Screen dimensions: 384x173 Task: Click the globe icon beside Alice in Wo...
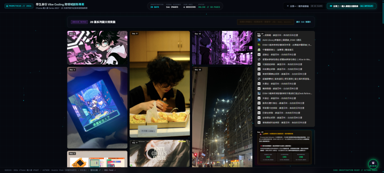click(x=259, y=59)
